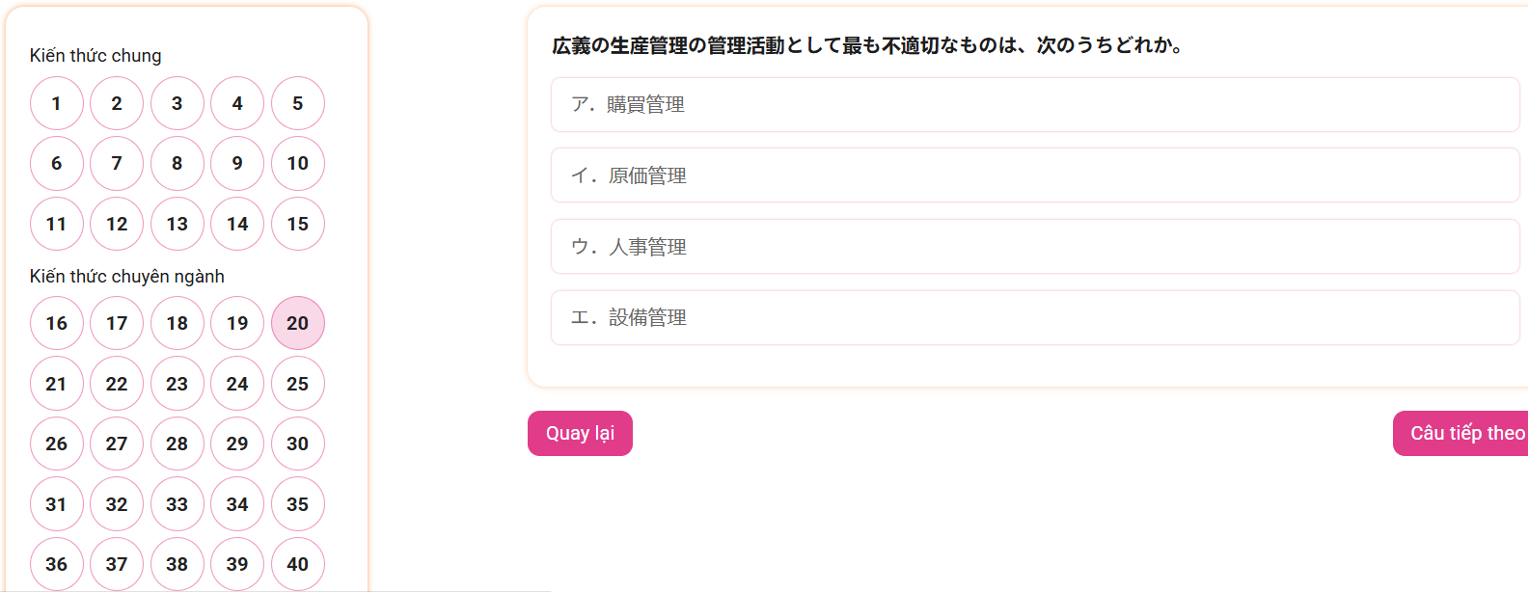This screenshot has width=1528, height=592.
Task: Click the Quay lại button
Action: tap(580, 433)
